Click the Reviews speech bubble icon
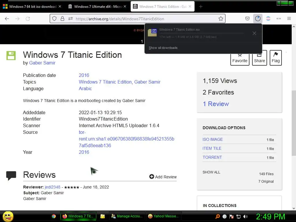 11,175
